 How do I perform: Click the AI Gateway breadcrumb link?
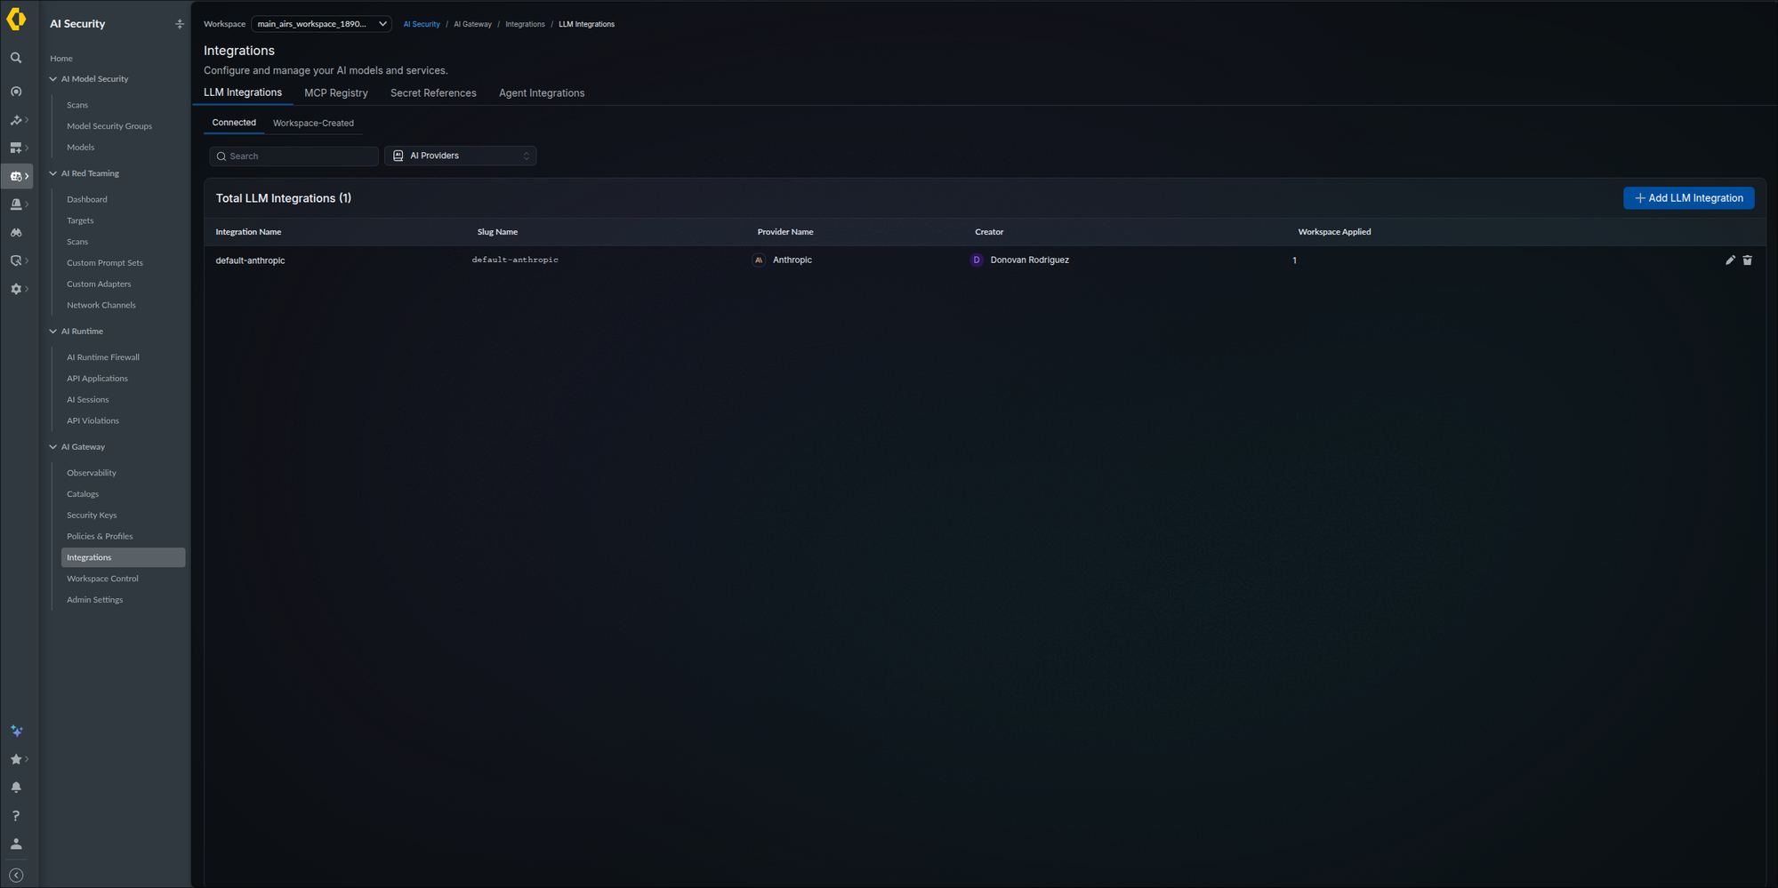(x=472, y=24)
